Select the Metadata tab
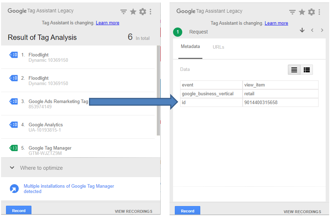 click(x=190, y=47)
